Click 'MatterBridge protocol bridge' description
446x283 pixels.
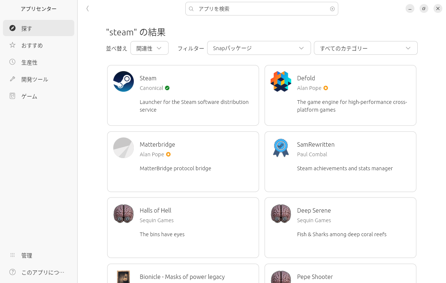(175, 168)
